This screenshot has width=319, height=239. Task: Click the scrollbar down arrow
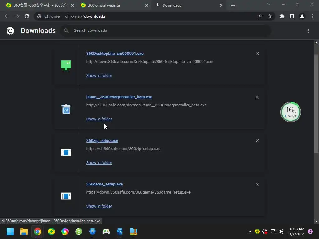316,221
